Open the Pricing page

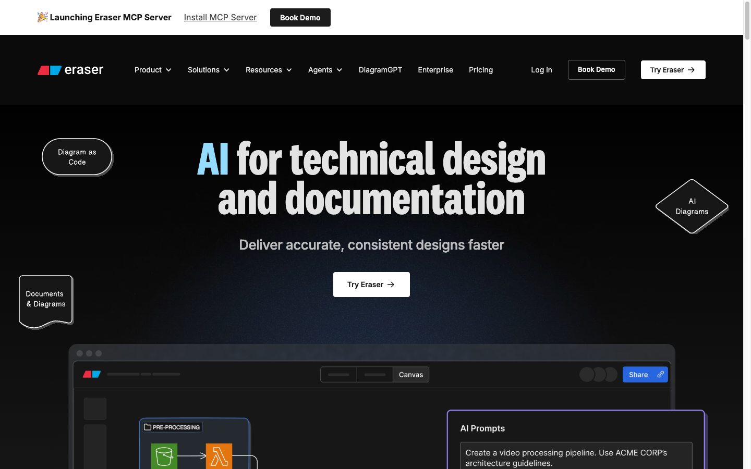pos(481,70)
